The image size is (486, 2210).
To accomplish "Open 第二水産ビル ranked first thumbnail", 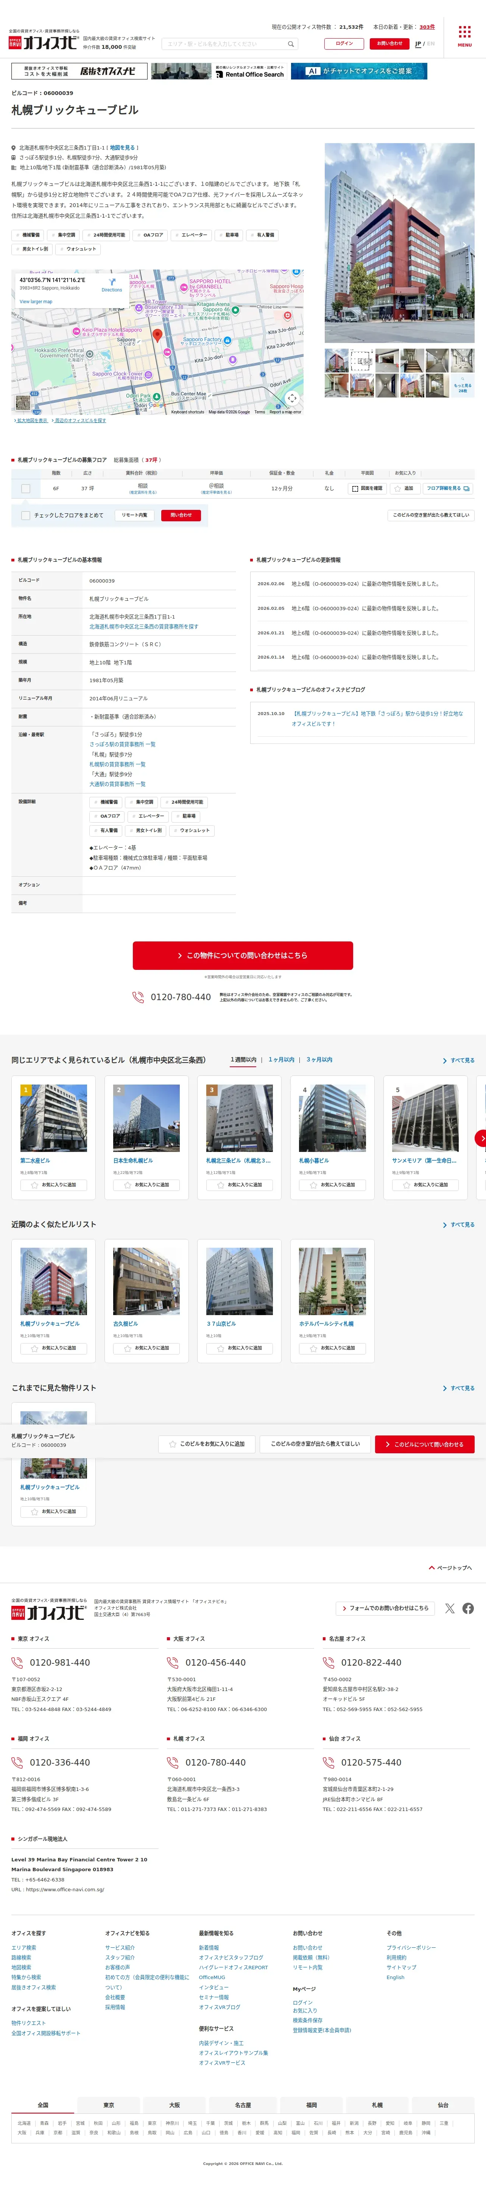I will point(53,1118).
